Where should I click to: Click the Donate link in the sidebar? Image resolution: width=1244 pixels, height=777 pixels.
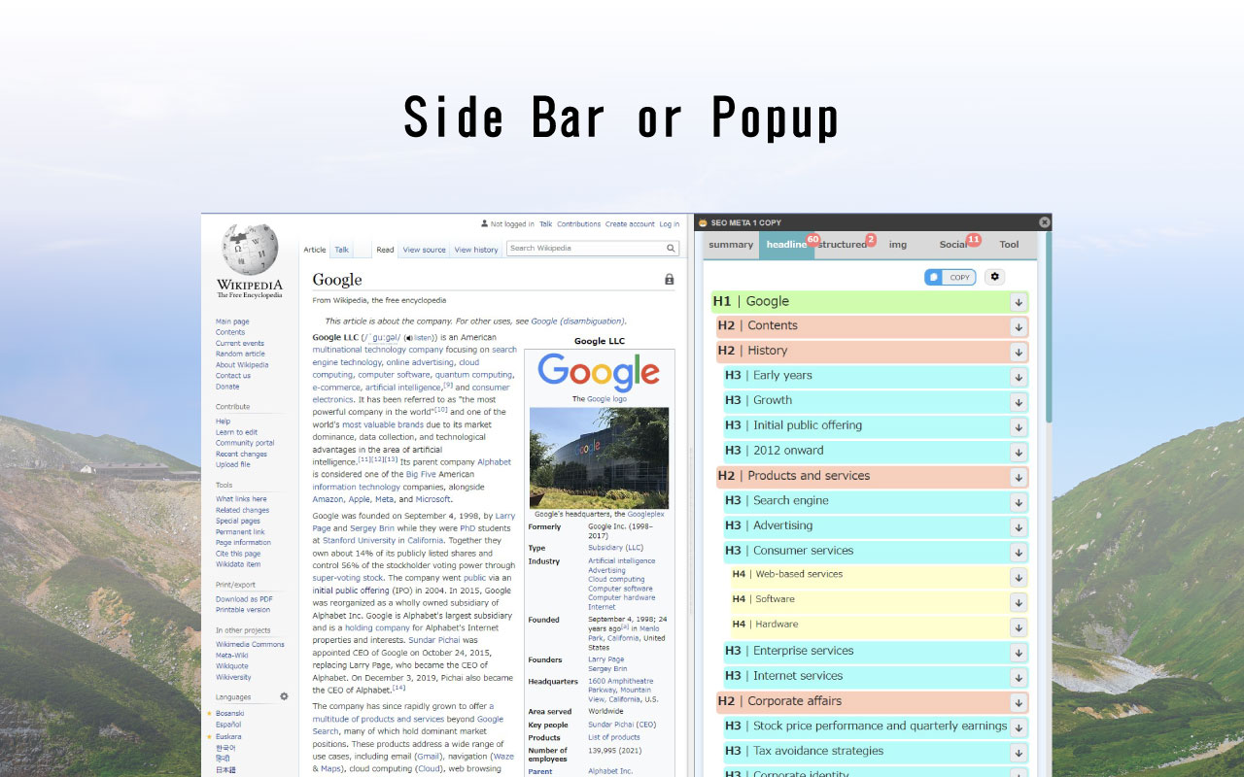[x=226, y=387]
